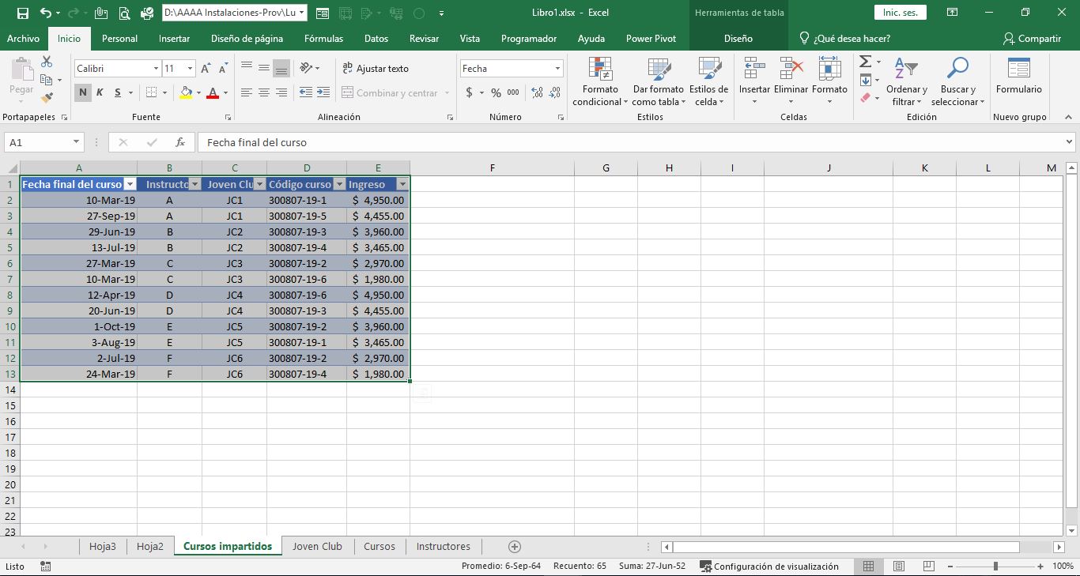Open the Fórmulas ribbon tab
Viewport: 1080px width, 576px height.
[323, 39]
